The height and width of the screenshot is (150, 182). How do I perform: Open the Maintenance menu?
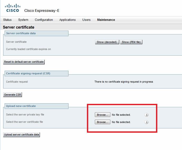coord(106,20)
